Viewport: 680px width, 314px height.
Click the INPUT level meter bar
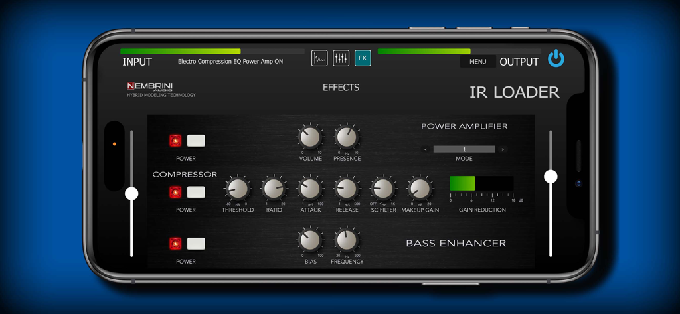(212, 51)
